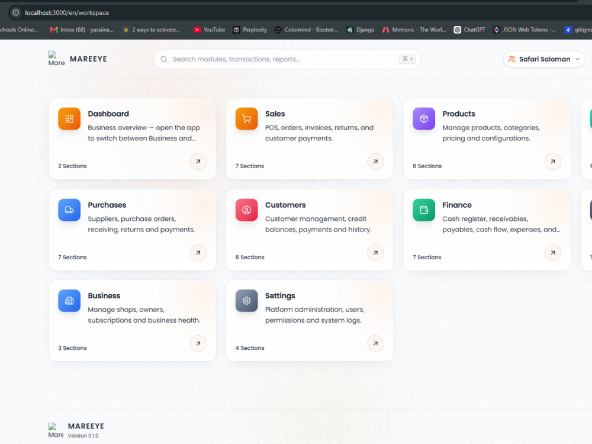Click the gray Settings gear icon
This screenshot has height=444, width=592.
pos(246,301)
